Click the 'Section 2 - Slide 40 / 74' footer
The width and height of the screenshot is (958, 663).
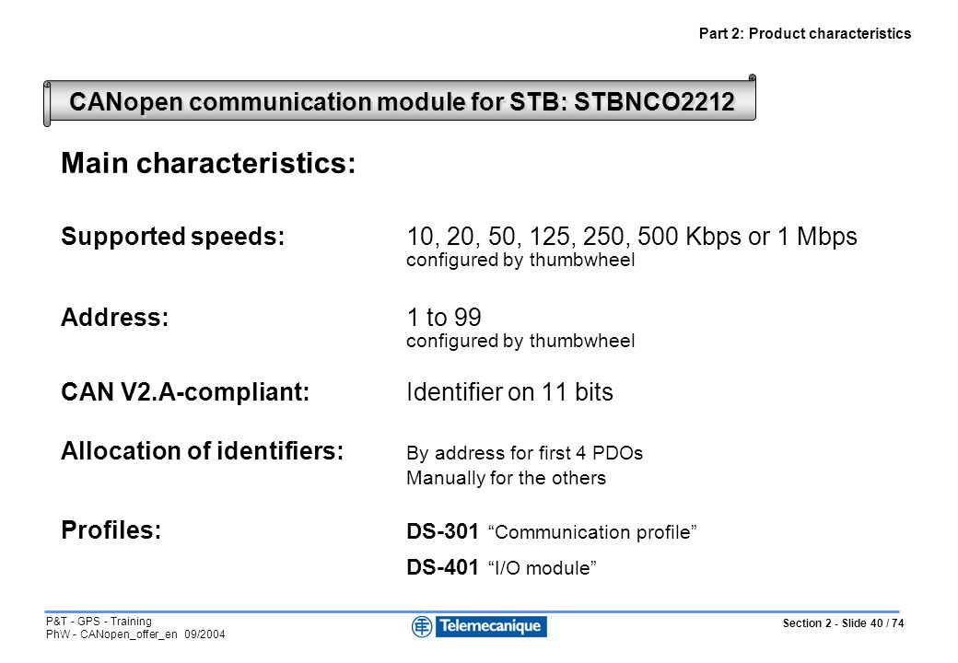tap(843, 623)
